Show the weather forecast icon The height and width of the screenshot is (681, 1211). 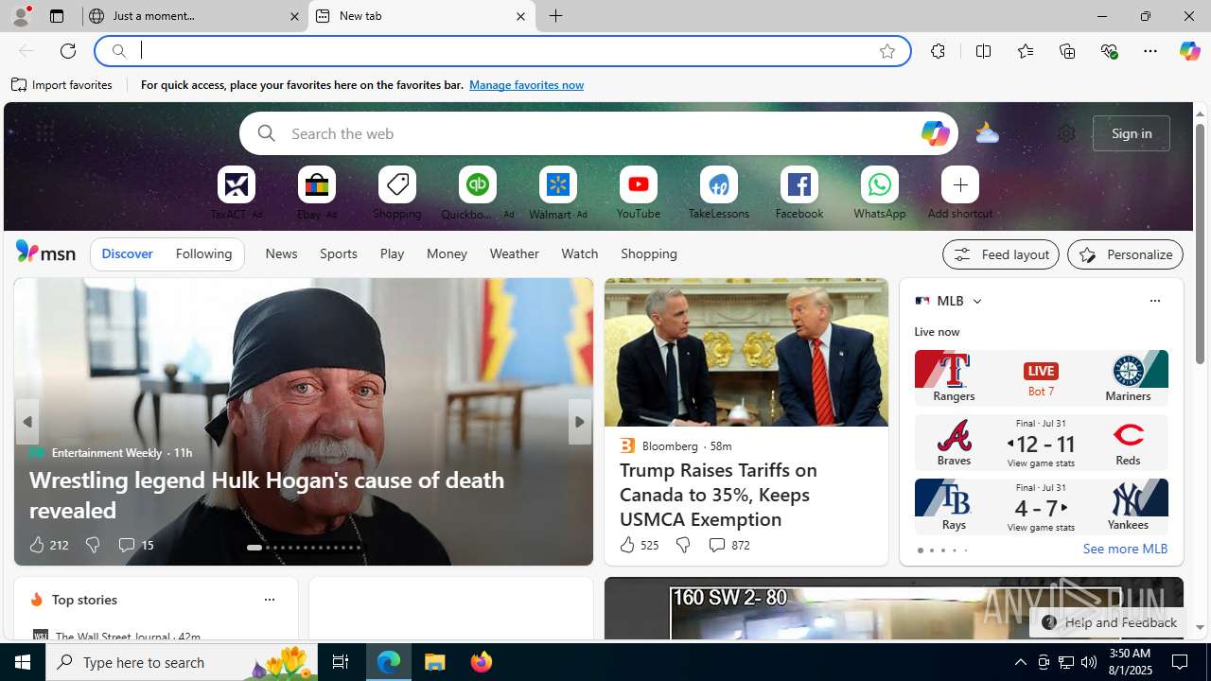click(x=987, y=133)
